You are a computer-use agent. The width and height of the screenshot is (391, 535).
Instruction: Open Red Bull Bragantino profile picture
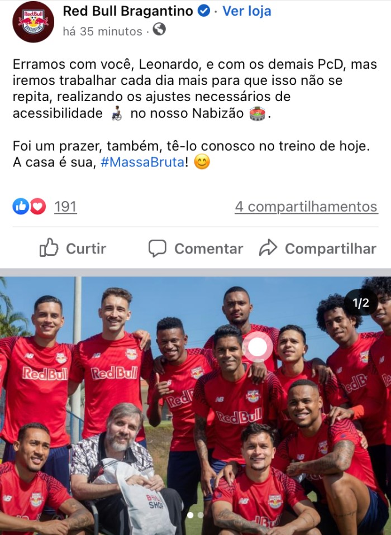[33, 21]
